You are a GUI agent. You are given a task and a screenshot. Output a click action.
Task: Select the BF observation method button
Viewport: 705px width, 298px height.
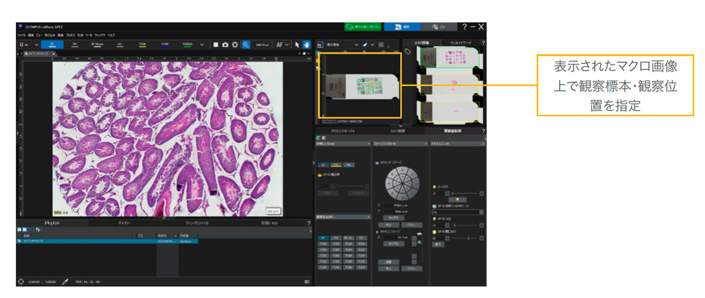(x=53, y=44)
